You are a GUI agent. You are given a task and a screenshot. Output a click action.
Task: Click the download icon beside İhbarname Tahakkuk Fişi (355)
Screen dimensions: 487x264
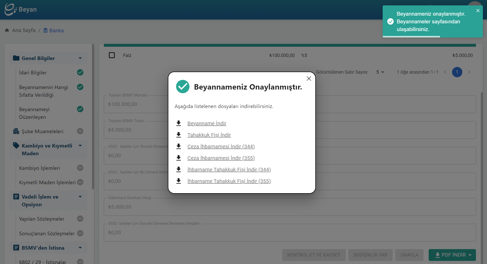[x=179, y=181]
